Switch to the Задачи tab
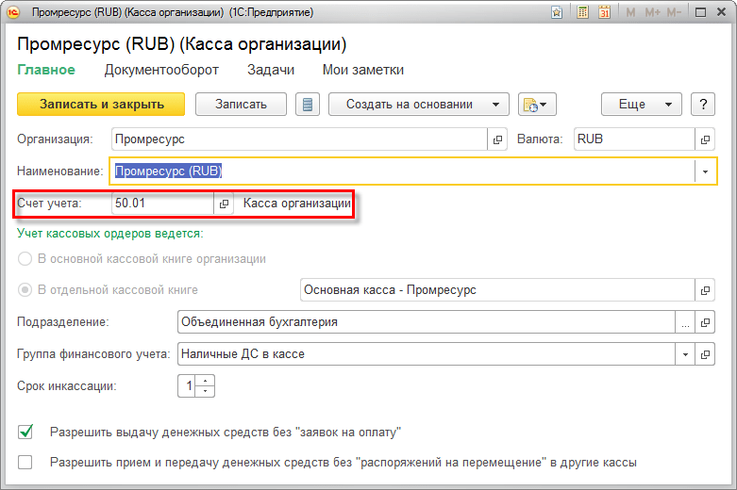Screen dimensions: 737x490 [271, 70]
